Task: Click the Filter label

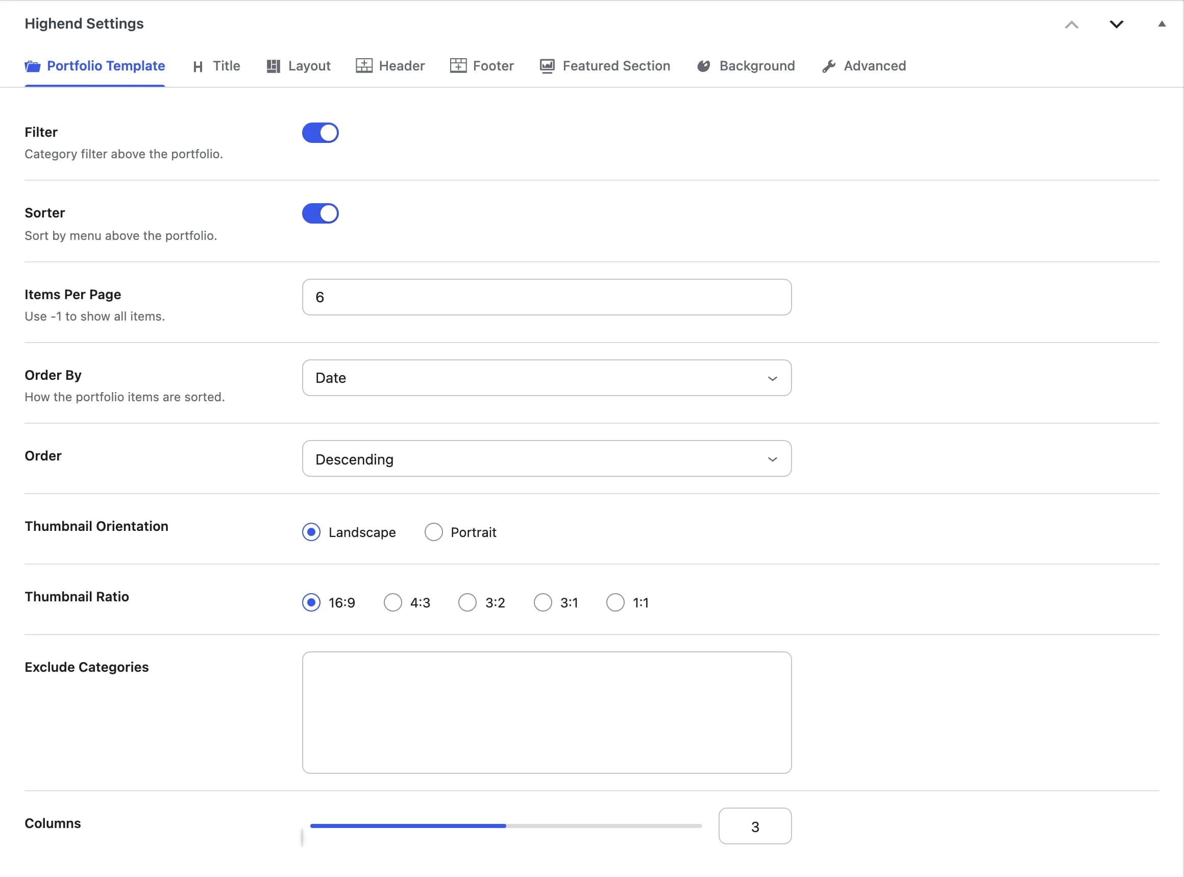Action: coord(41,132)
